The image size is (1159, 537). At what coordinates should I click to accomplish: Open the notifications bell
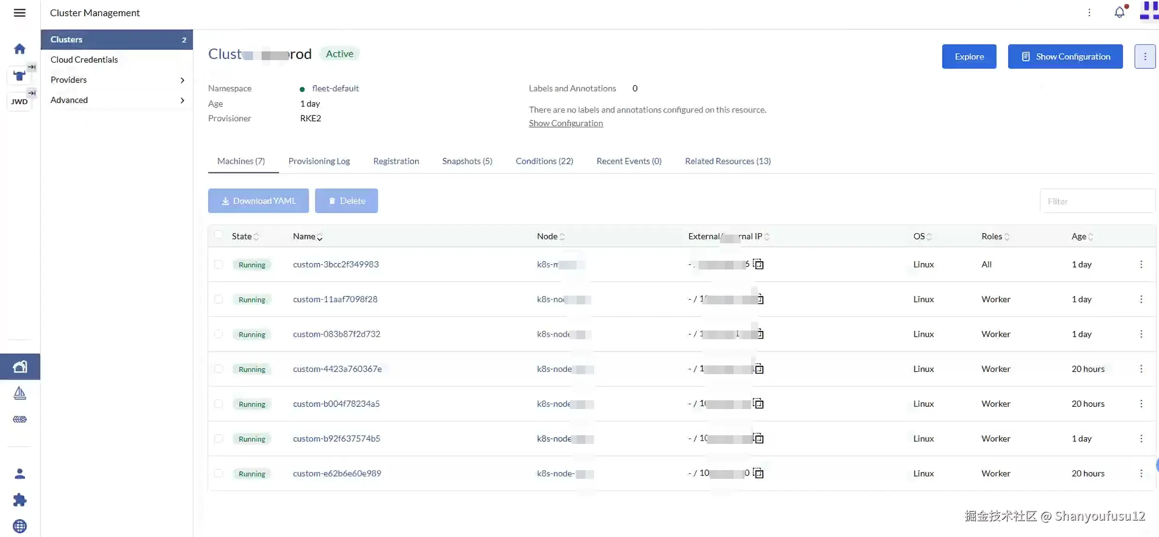pos(1119,12)
